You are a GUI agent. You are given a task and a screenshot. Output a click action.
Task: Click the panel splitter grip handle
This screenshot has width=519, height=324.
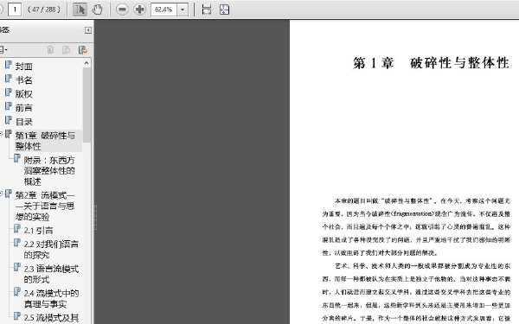coord(95,217)
